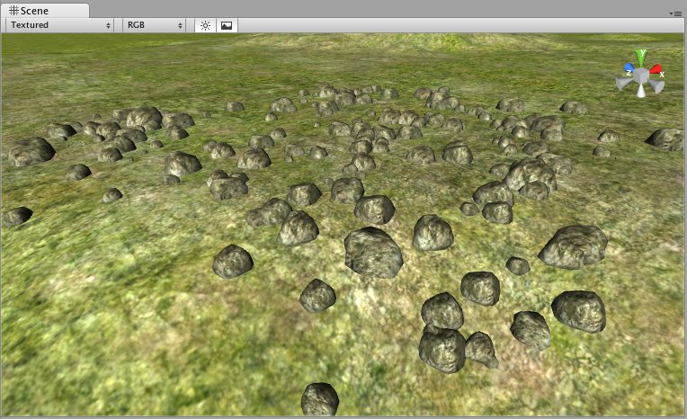Click the gray left cone of gizmo
The height and width of the screenshot is (419, 687).
(x=623, y=84)
